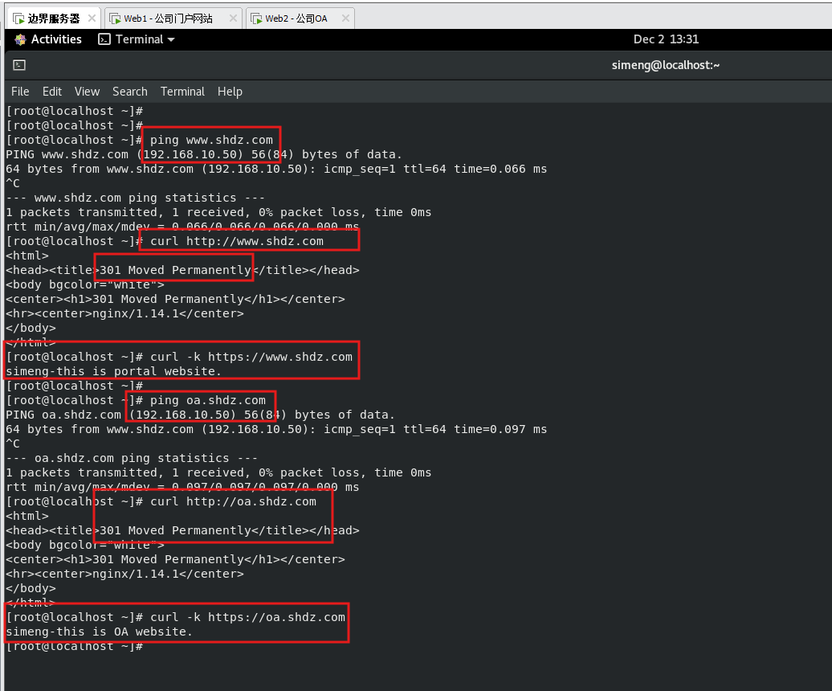Expand the Terminal app menu dropdown arrow
This screenshot has height=691, width=832.
point(171,39)
